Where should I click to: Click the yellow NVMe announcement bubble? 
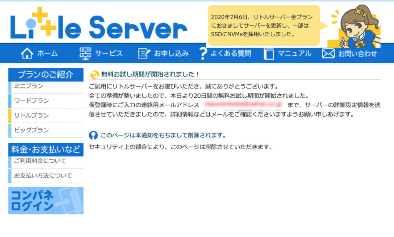click(264, 25)
